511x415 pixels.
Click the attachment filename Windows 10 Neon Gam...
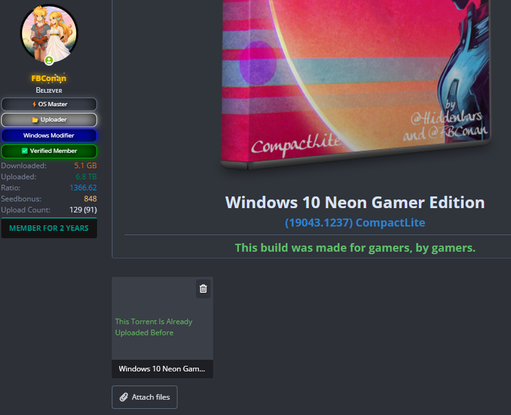pyautogui.click(x=162, y=369)
